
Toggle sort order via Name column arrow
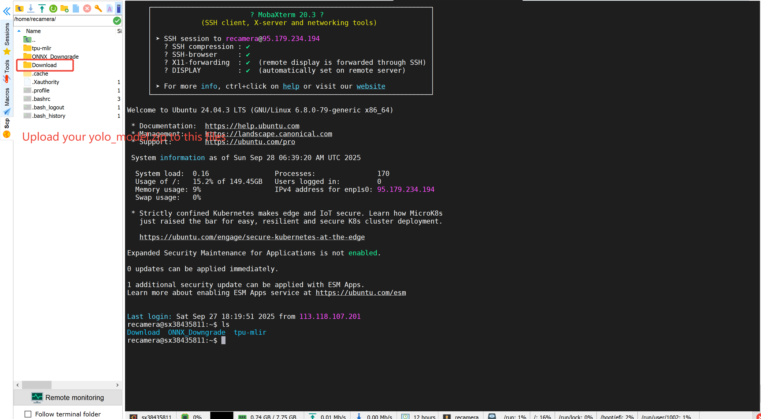pos(19,31)
